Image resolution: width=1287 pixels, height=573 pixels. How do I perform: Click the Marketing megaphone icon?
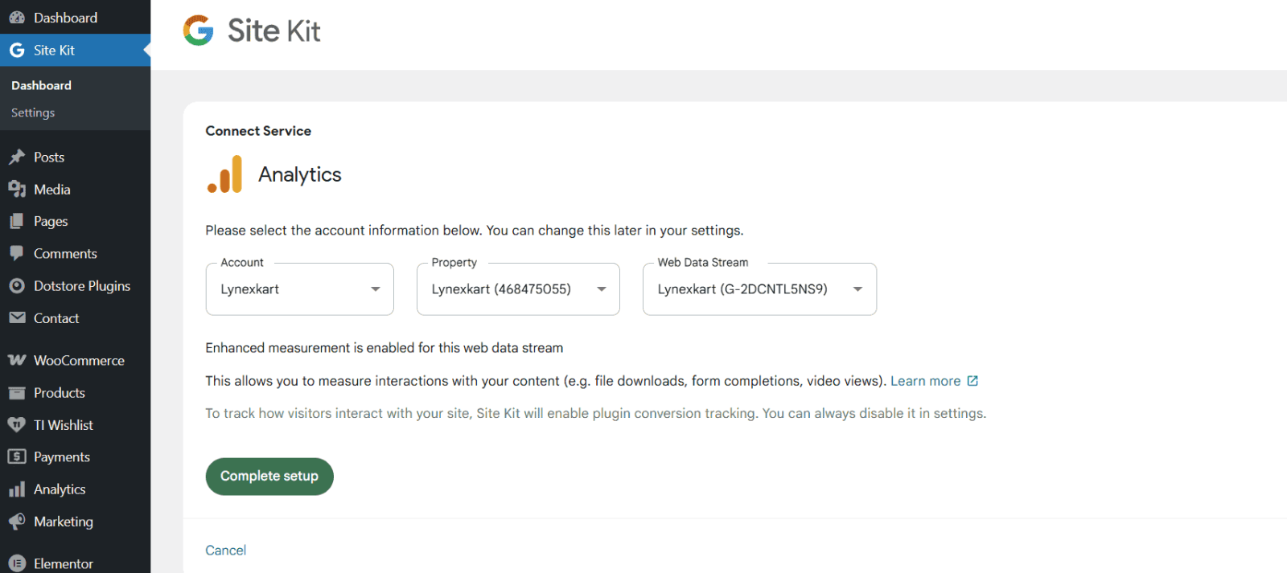coord(17,521)
